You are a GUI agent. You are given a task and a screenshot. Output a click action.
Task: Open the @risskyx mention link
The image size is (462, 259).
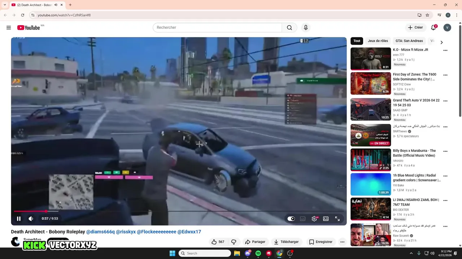point(126,232)
